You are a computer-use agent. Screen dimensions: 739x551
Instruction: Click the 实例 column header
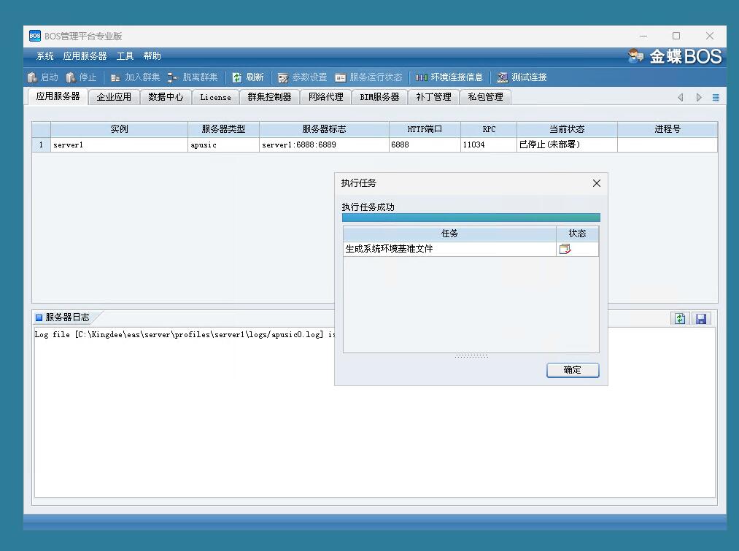click(x=119, y=129)
